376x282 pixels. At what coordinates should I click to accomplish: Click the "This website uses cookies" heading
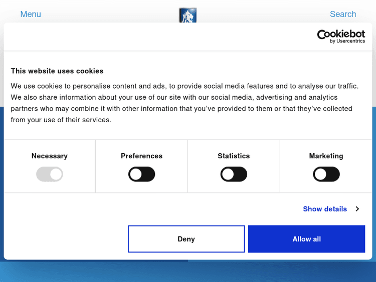tap(57, 71)
